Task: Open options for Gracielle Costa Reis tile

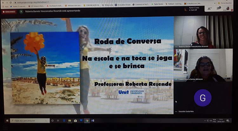Action: [x=176, y=111]
